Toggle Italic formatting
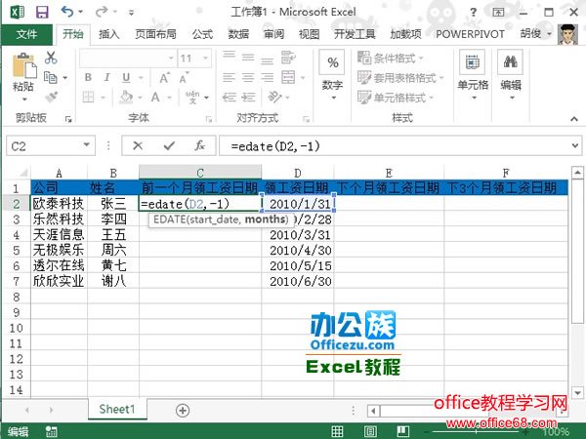Image resolution: width=586 pixels, height=439 pixels. pyautogui.click(x=106, y=77)
